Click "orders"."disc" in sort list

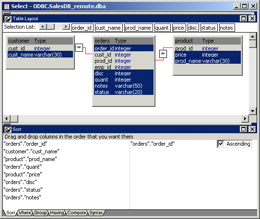20,182
